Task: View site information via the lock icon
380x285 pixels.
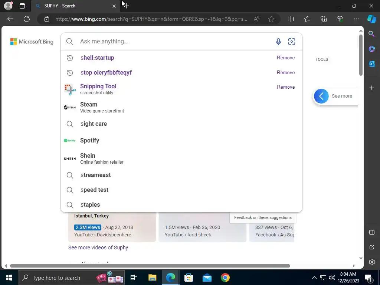Action: (x=46, y=19)
